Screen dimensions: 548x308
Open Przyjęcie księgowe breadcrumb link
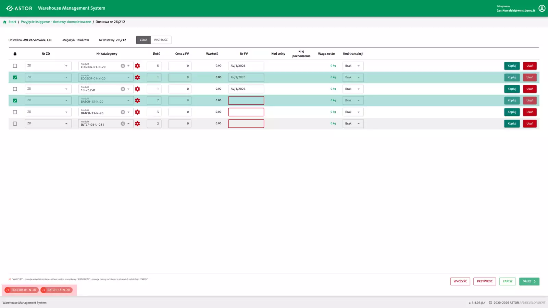[56, 22]
